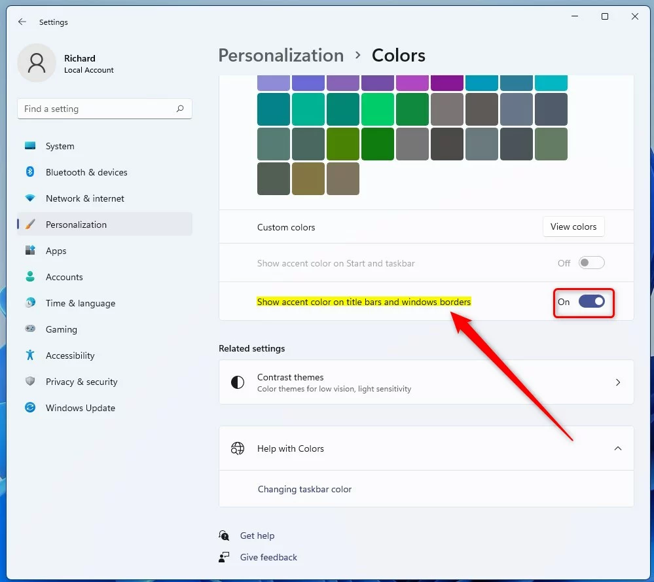654x582 pixels.
Task: Open Network & internet settings
Action: click(105, 198)
